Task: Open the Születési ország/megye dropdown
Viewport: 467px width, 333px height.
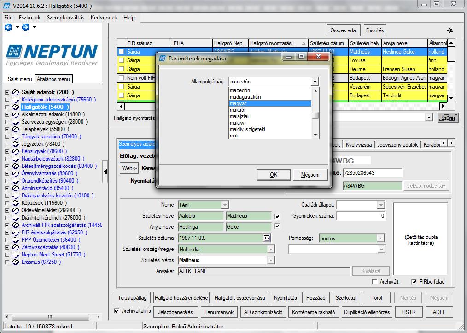Action: point(271,249)
